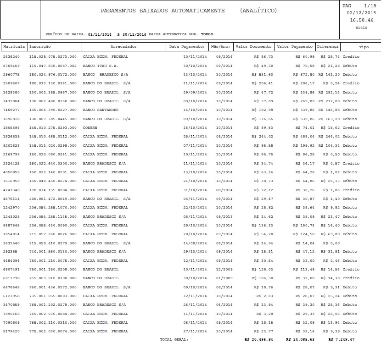The image size is (381, 348).
Task: Click the Data Pagamento column header
Action: (186, 46)
